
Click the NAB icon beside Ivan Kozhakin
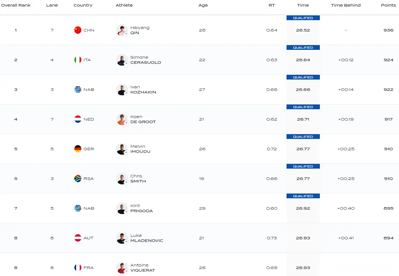[x=78, y=90]
